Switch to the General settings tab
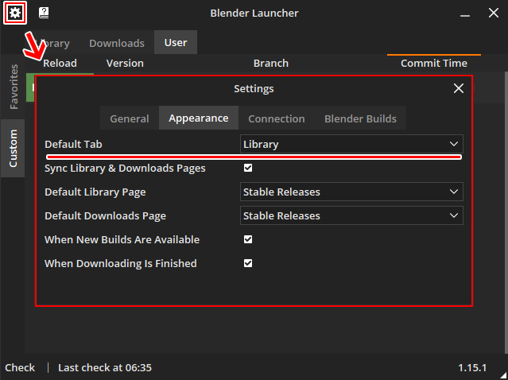The width and height of the screenshot is (508, 380). 129,118
